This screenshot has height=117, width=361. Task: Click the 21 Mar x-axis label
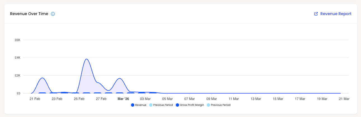(x=344, y=99)
